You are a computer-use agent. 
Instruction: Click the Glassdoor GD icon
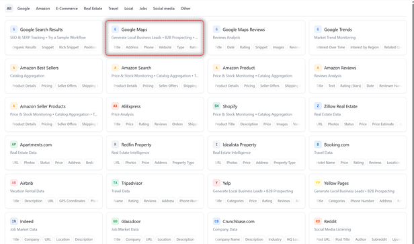pos(115,221)
